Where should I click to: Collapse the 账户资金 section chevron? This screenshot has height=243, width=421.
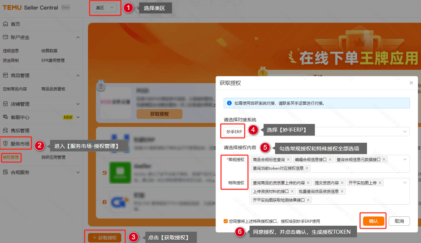coord(78,37)
